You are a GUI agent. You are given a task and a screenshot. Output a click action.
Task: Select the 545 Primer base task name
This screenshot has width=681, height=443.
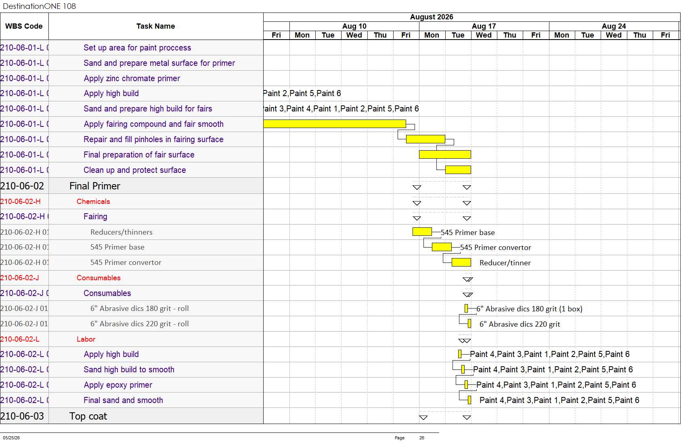pos(117,247)
